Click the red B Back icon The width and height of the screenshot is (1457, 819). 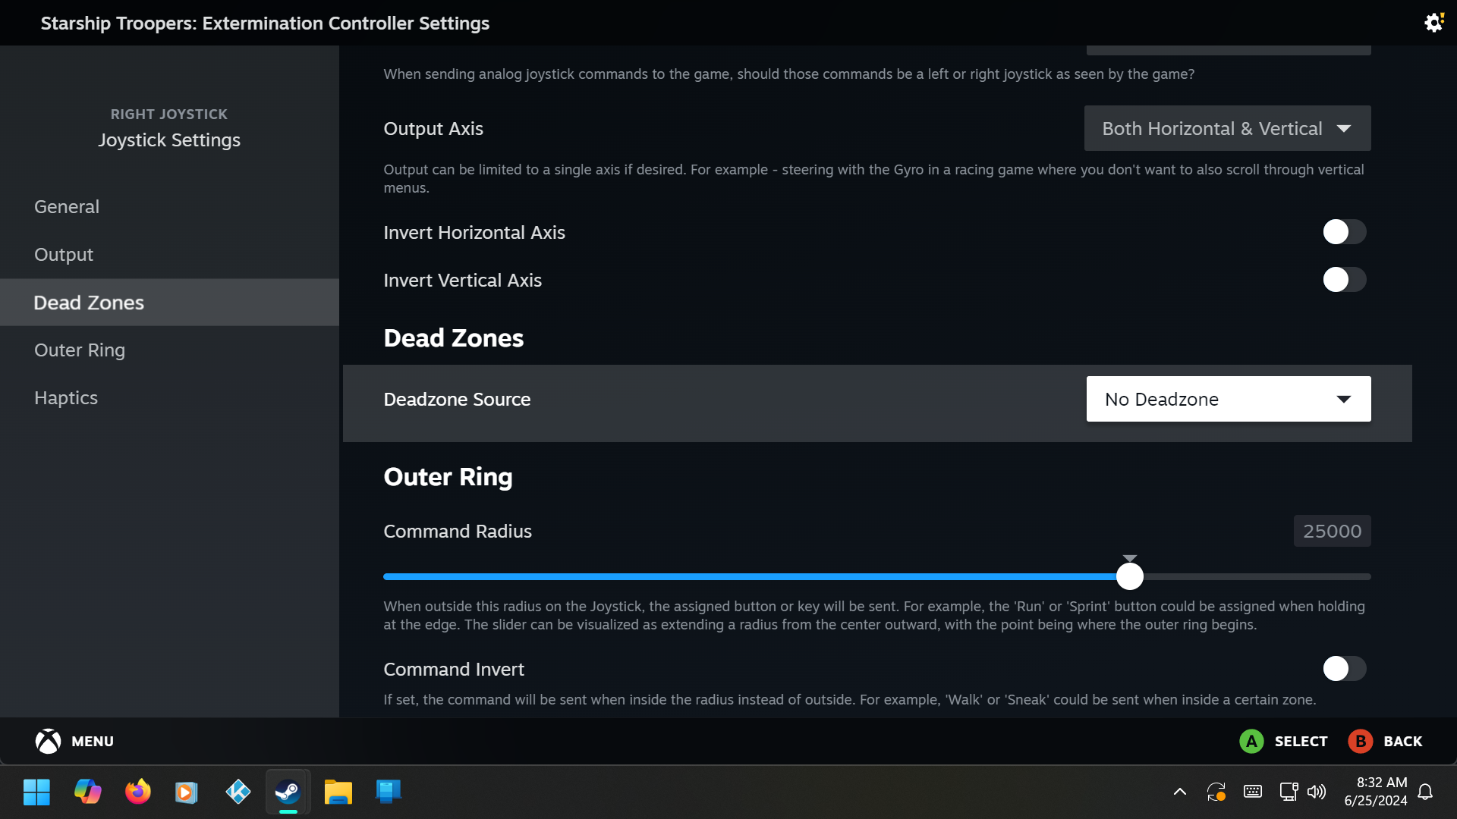coord(1360,741)
